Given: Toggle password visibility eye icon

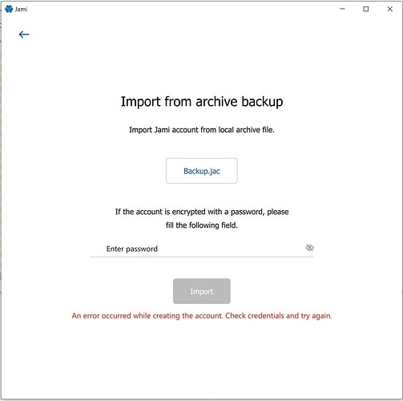Looking at the screenshot, I should 309,248.
